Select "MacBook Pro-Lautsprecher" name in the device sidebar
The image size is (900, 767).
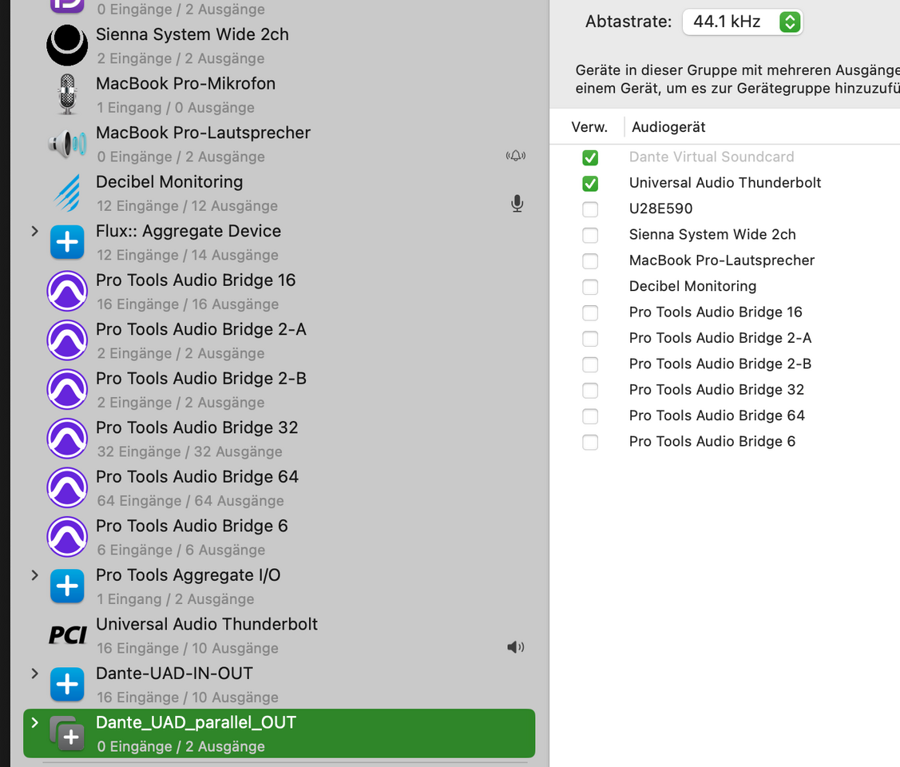coord(203,133)
